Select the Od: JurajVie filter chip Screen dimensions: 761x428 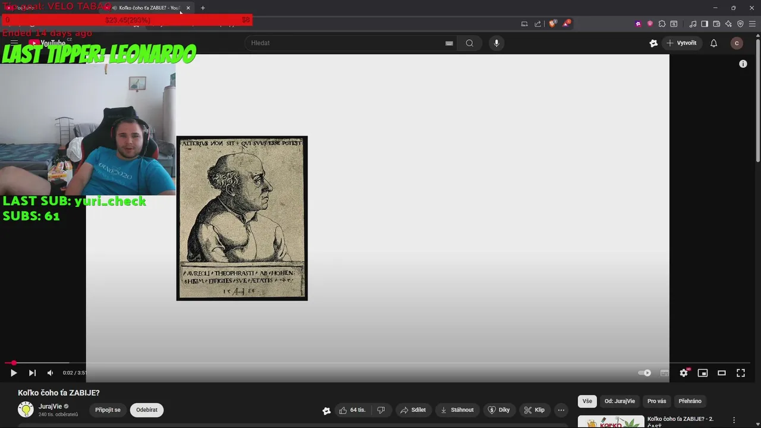point(620,401)
